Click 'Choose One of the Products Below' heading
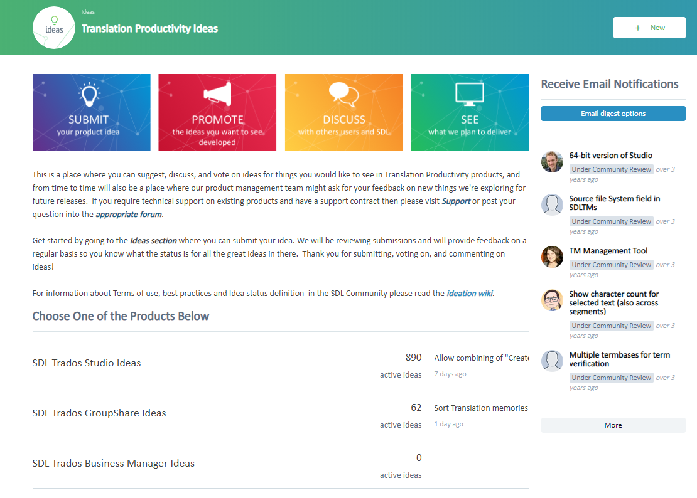The image size is (697, 498). pyautogui.click(x=121, y=316)
